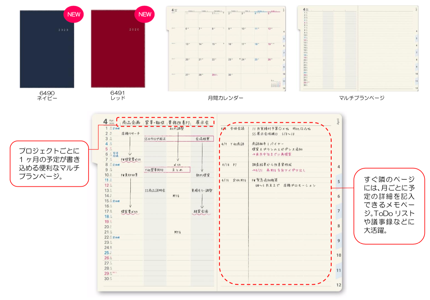Select month tab 5 on large planner spread

[x=339, y=182]
